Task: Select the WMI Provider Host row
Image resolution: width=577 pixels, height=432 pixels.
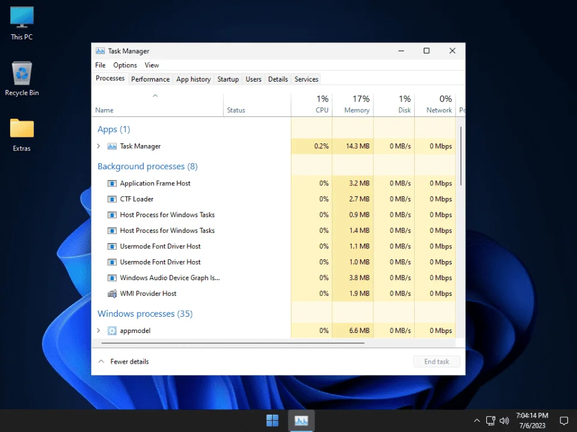Action: click(x=274, y=293)
